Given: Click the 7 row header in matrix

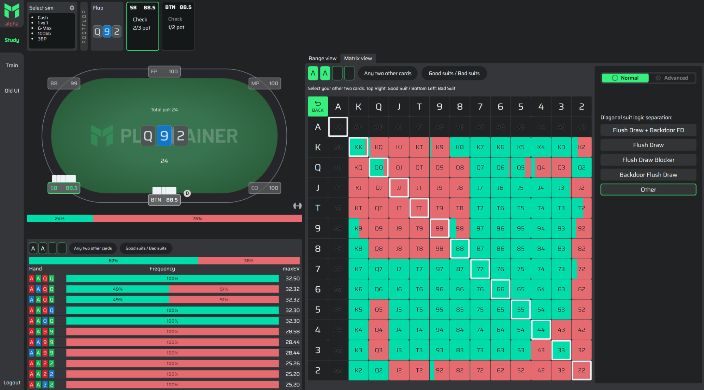Looking at the screenshot, I should pos(318,269).
